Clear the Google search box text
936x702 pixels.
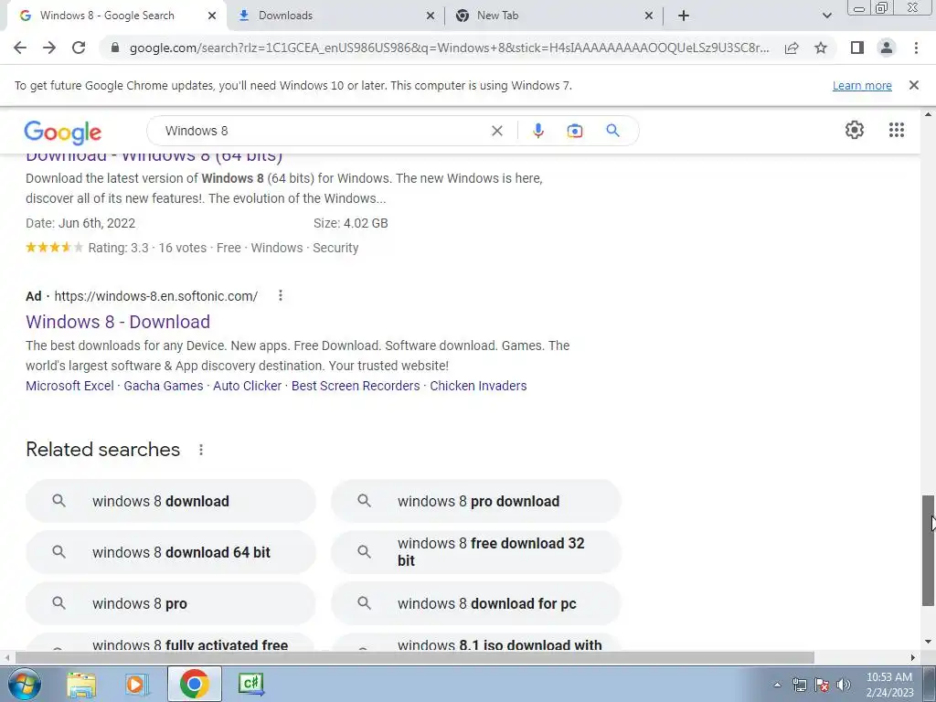tap(496, 131)
